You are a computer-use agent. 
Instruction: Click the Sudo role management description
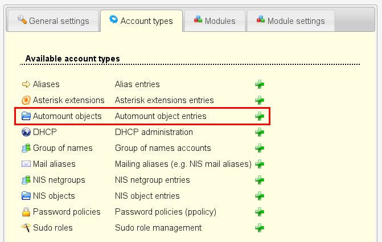pyautogui.click(x=158, y=228)
